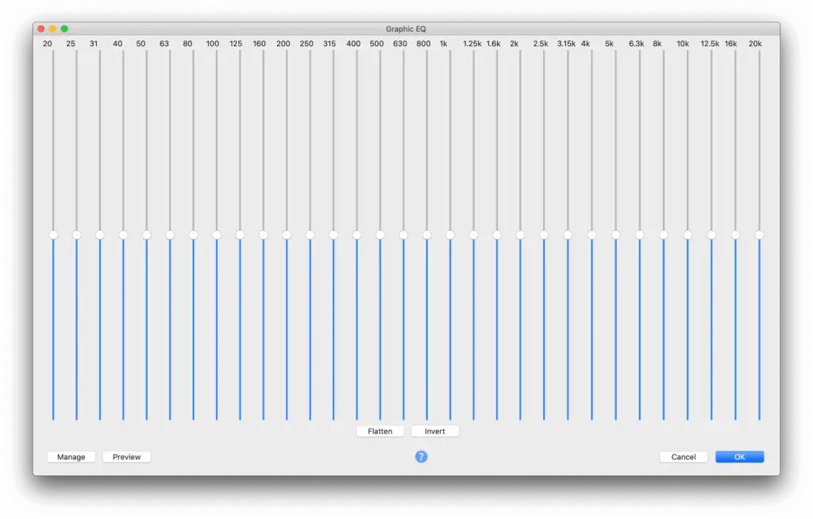The image size is (813, 519).
Task: Click the 31 Hz slider handle
Action: 99,236
